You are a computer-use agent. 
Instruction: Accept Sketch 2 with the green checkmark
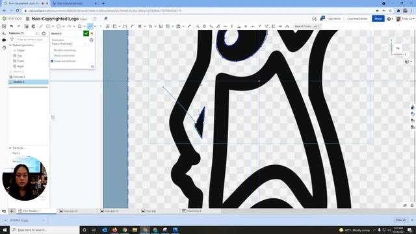click(86, 33)
